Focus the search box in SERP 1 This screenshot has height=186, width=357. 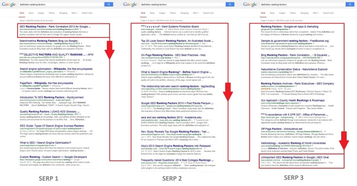[61, 4]
